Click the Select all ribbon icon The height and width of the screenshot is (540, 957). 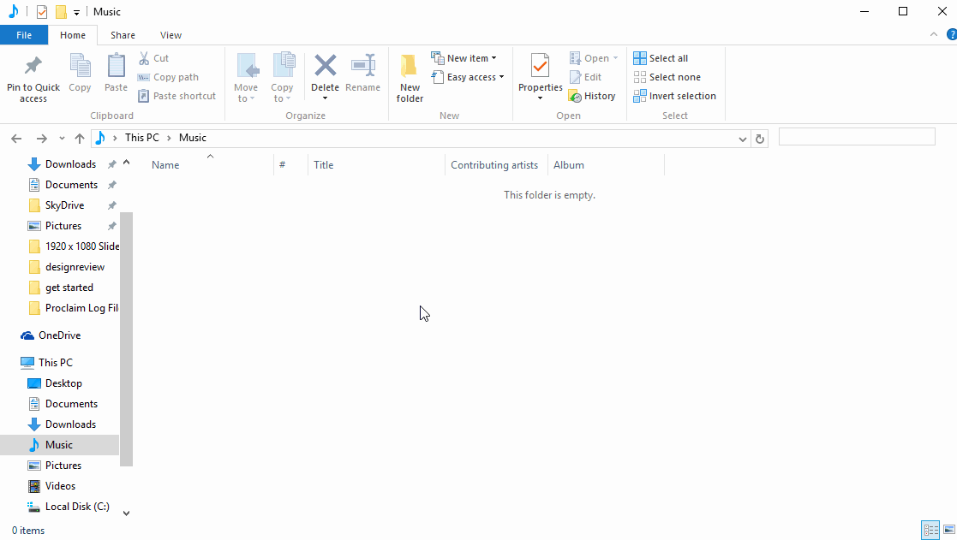640,58
